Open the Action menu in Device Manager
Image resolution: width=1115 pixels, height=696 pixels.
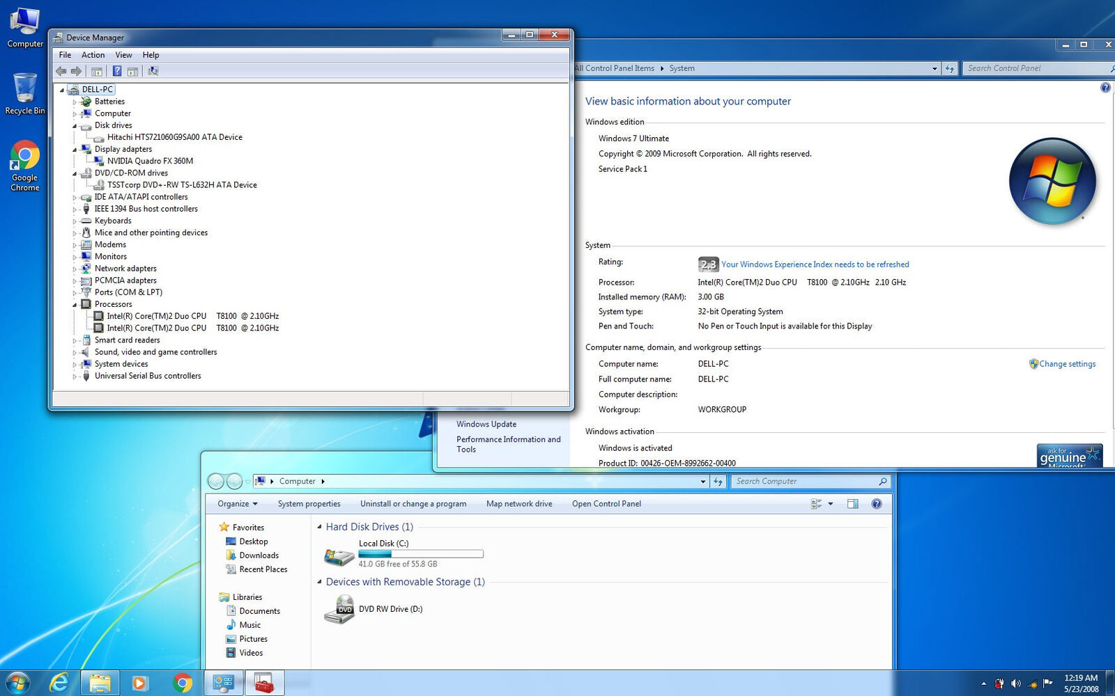point(93,54)
